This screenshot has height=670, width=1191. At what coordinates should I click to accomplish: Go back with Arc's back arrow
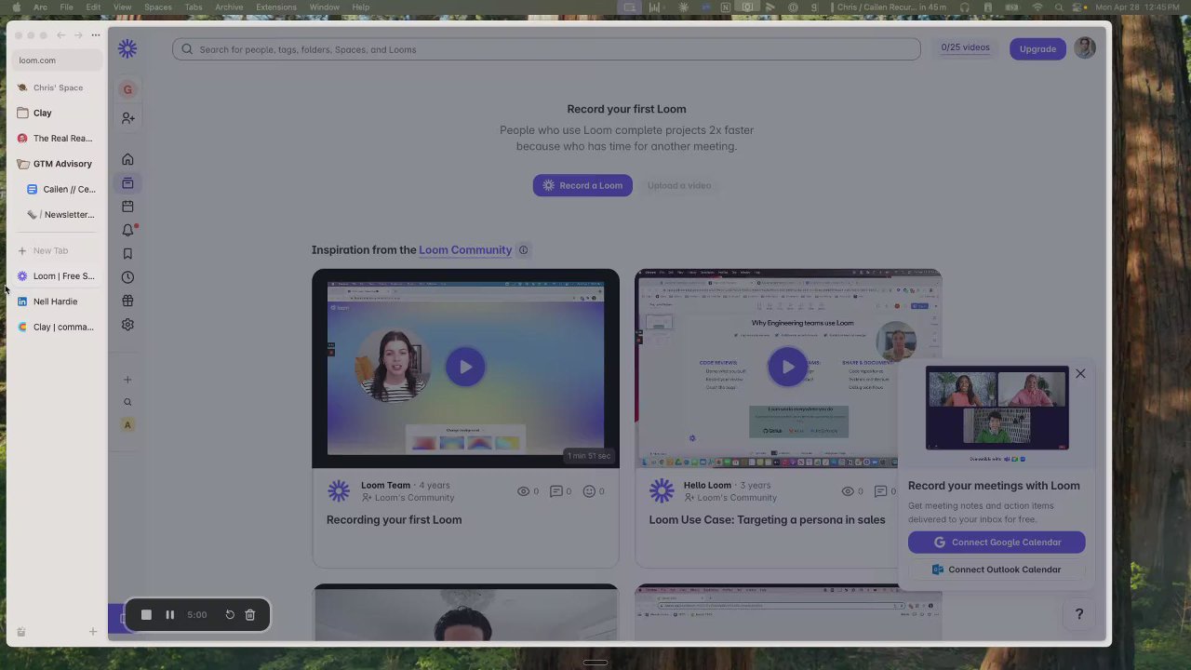(60, 35)
